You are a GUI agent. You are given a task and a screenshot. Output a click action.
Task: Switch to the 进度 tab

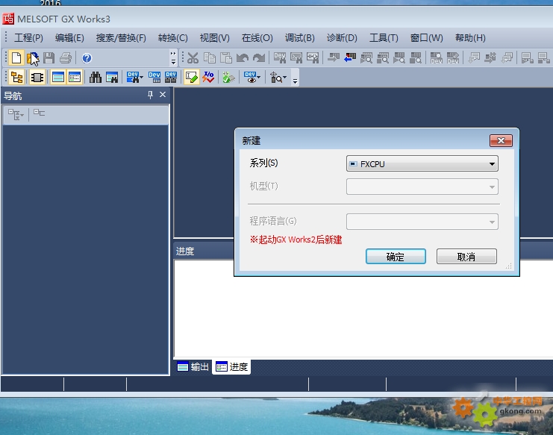tap(231, 367)
